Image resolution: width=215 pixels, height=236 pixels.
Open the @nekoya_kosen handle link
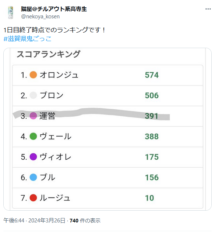40,17
